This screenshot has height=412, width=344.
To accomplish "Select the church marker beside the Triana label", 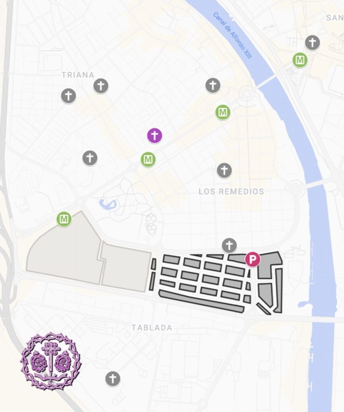I will 101,86.
